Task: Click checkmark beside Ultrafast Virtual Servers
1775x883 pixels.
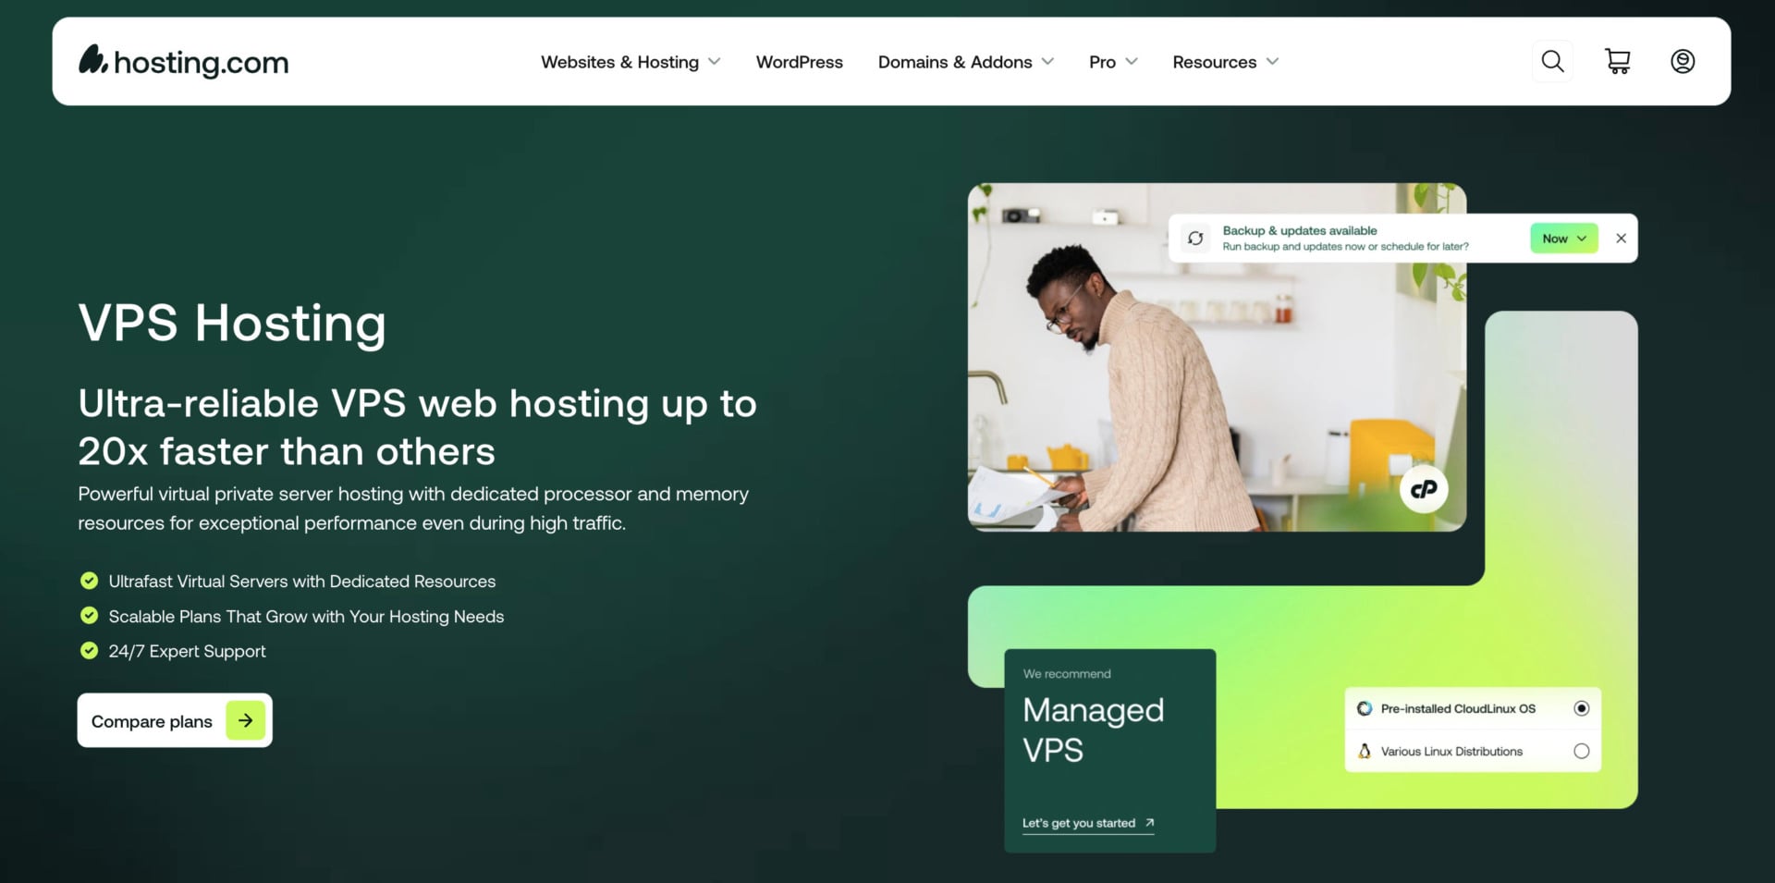Action: pos(89,581)
